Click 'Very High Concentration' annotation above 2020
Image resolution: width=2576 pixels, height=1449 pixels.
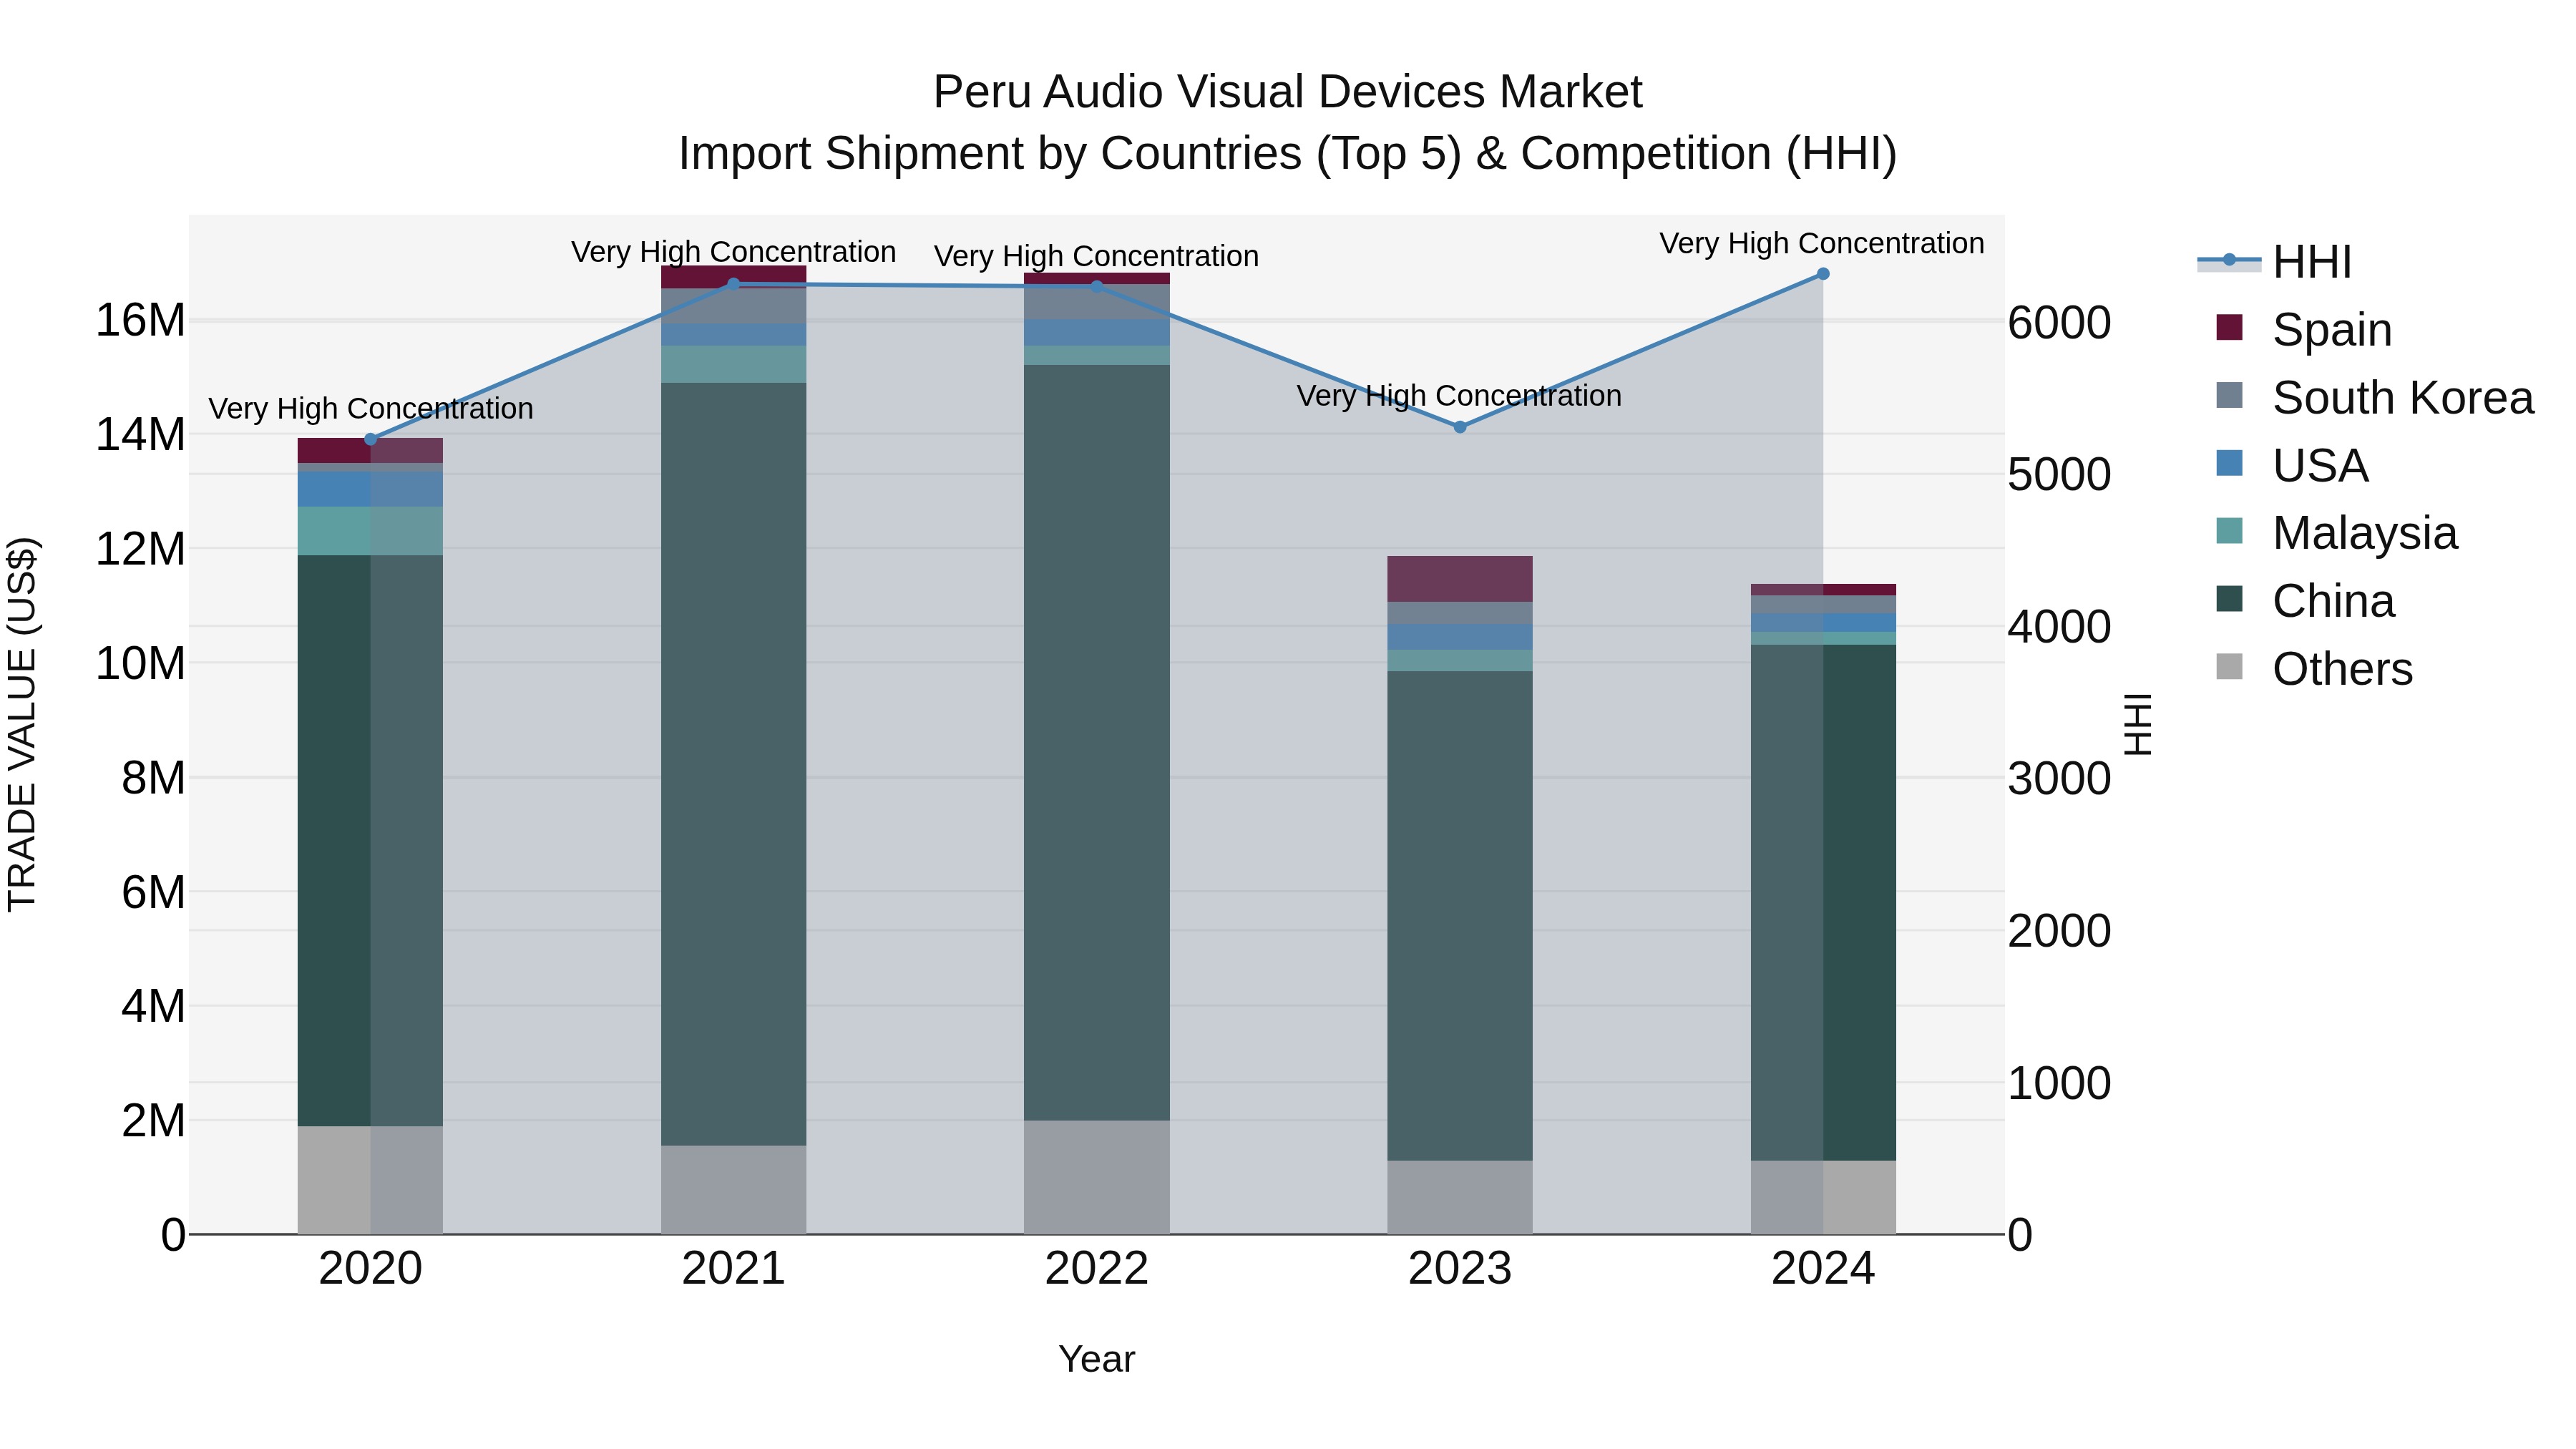pos(370,409)
